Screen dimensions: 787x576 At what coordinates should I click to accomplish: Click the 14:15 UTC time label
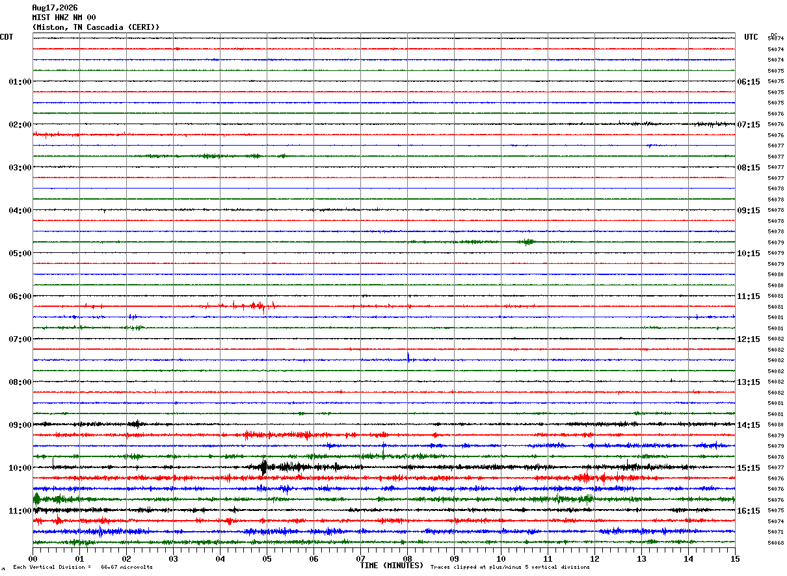(x=749, y=425)
